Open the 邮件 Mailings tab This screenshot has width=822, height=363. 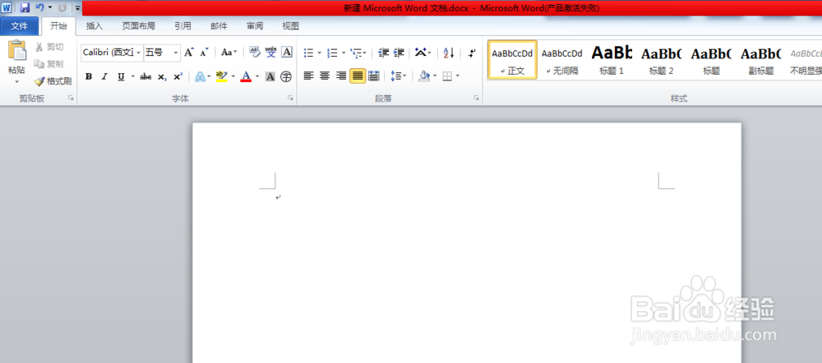tap(219, 25)
